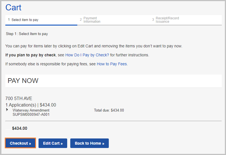Select the 'Select item to pay' step tab

pyautogui.click(x=25, y=20)
